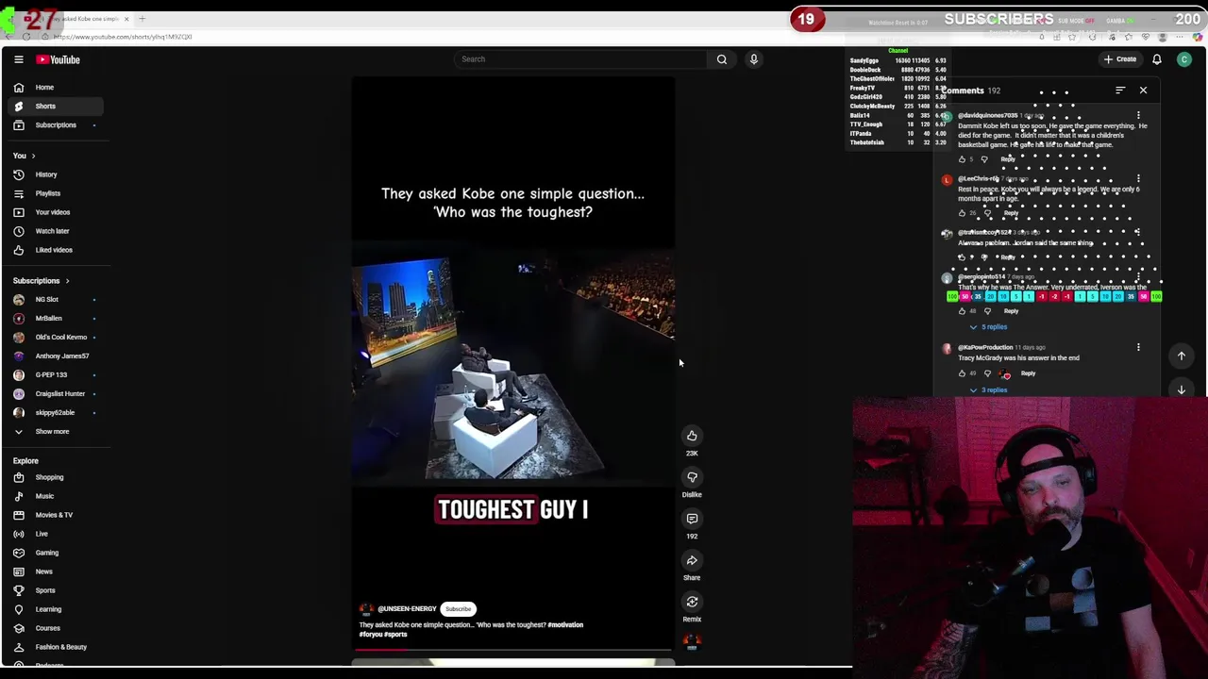1208x679 pixels.
Task: Open the notifications bell
Action: coord(1156,59)
